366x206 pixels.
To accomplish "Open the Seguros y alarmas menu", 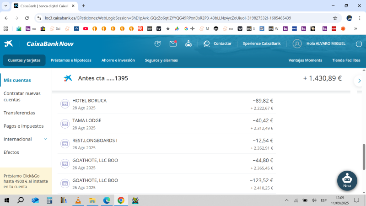I will pyautogui.click(x=161, y=60).
